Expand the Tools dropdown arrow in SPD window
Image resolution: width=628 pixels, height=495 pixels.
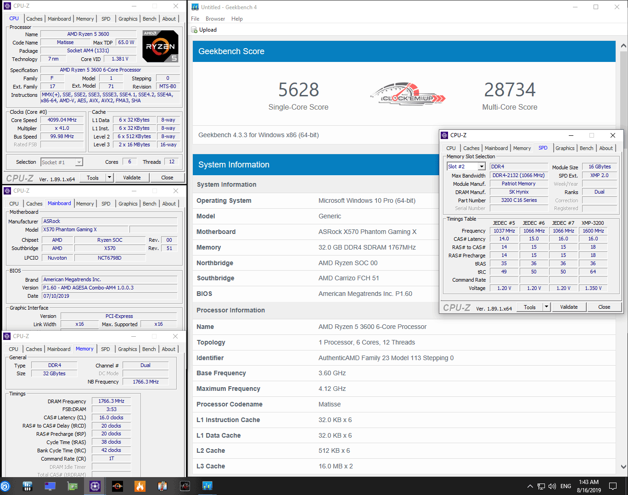coord(546,307)
